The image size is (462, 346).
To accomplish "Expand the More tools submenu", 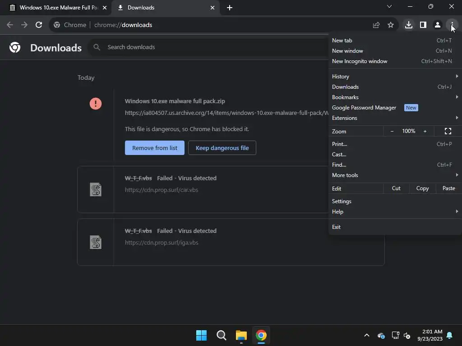I will tap(395, 175).
